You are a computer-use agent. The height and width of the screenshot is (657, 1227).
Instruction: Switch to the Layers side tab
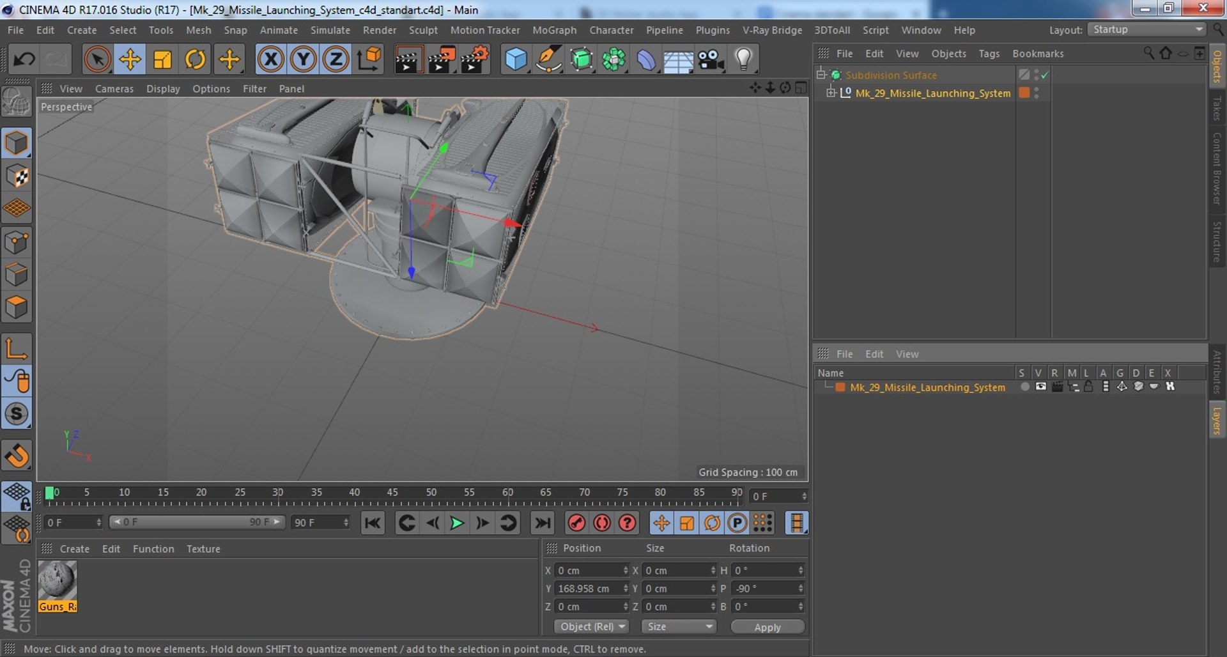(x=1217, y=421)
